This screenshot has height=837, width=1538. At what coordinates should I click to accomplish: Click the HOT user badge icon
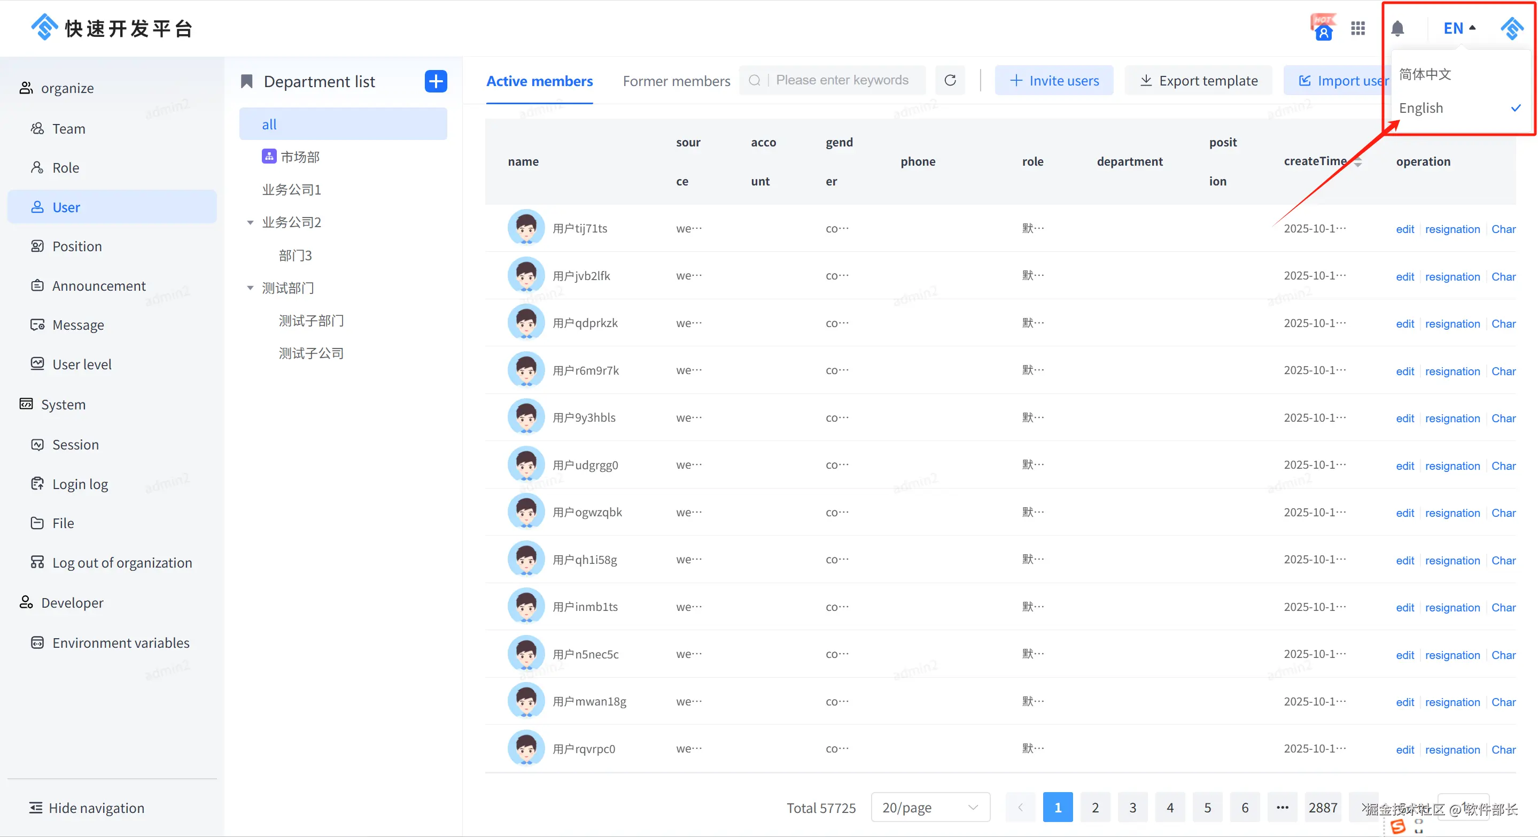pyautogui.click(x=1323, y=28)
